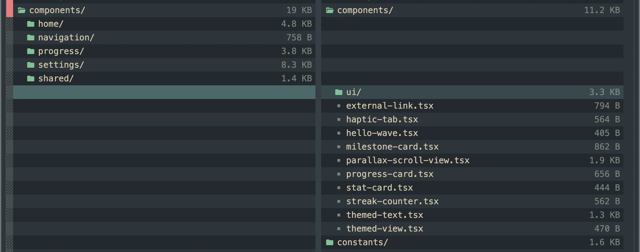Screen dimensions: 640x252
Task: Select the left components/ folder name
Action: coord(57,10)
